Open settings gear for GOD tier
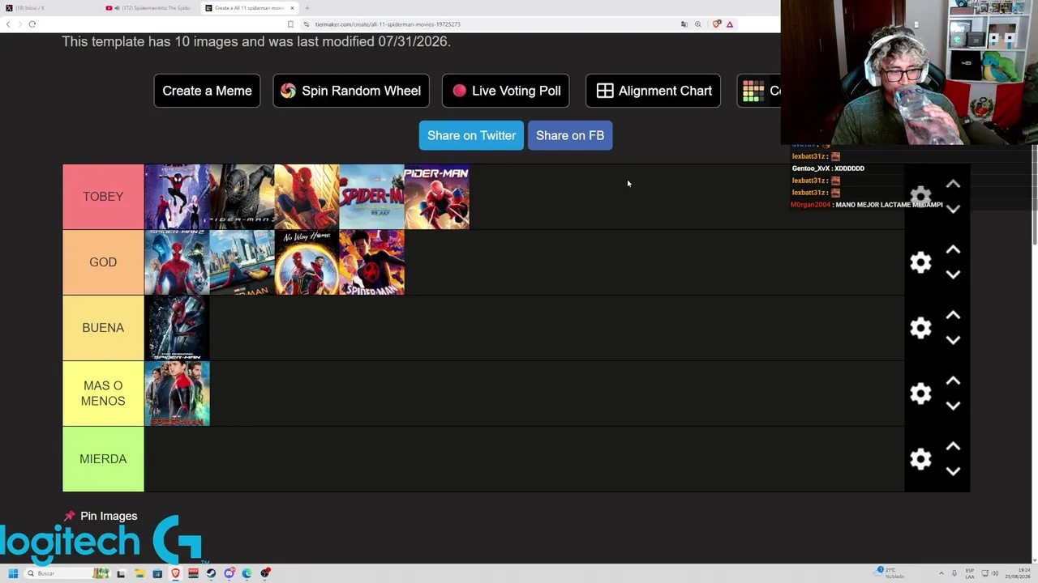The height and width of the screenshot is (583, 1038). [920, 262]
